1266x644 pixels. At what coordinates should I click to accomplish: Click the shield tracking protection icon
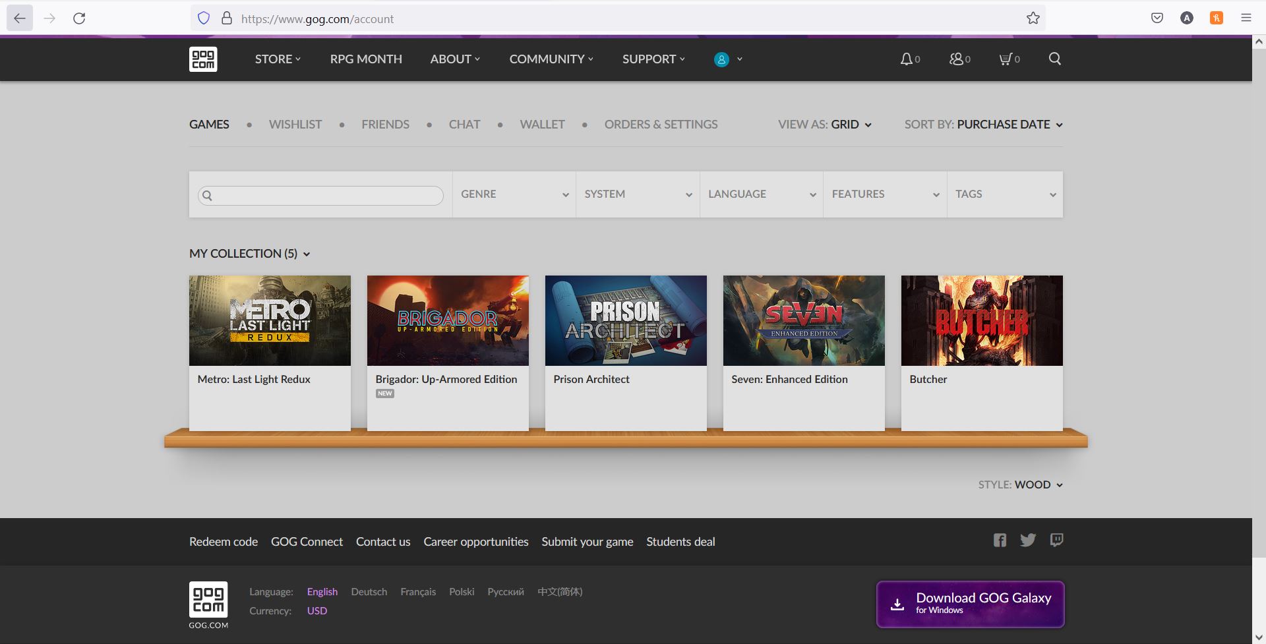(x=204, y=18)
